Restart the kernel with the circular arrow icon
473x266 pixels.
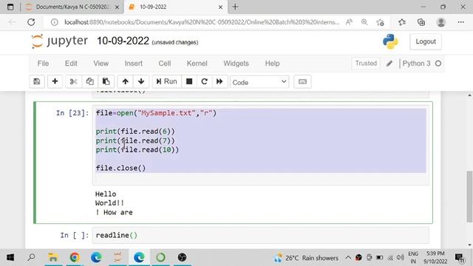(204, 81)
